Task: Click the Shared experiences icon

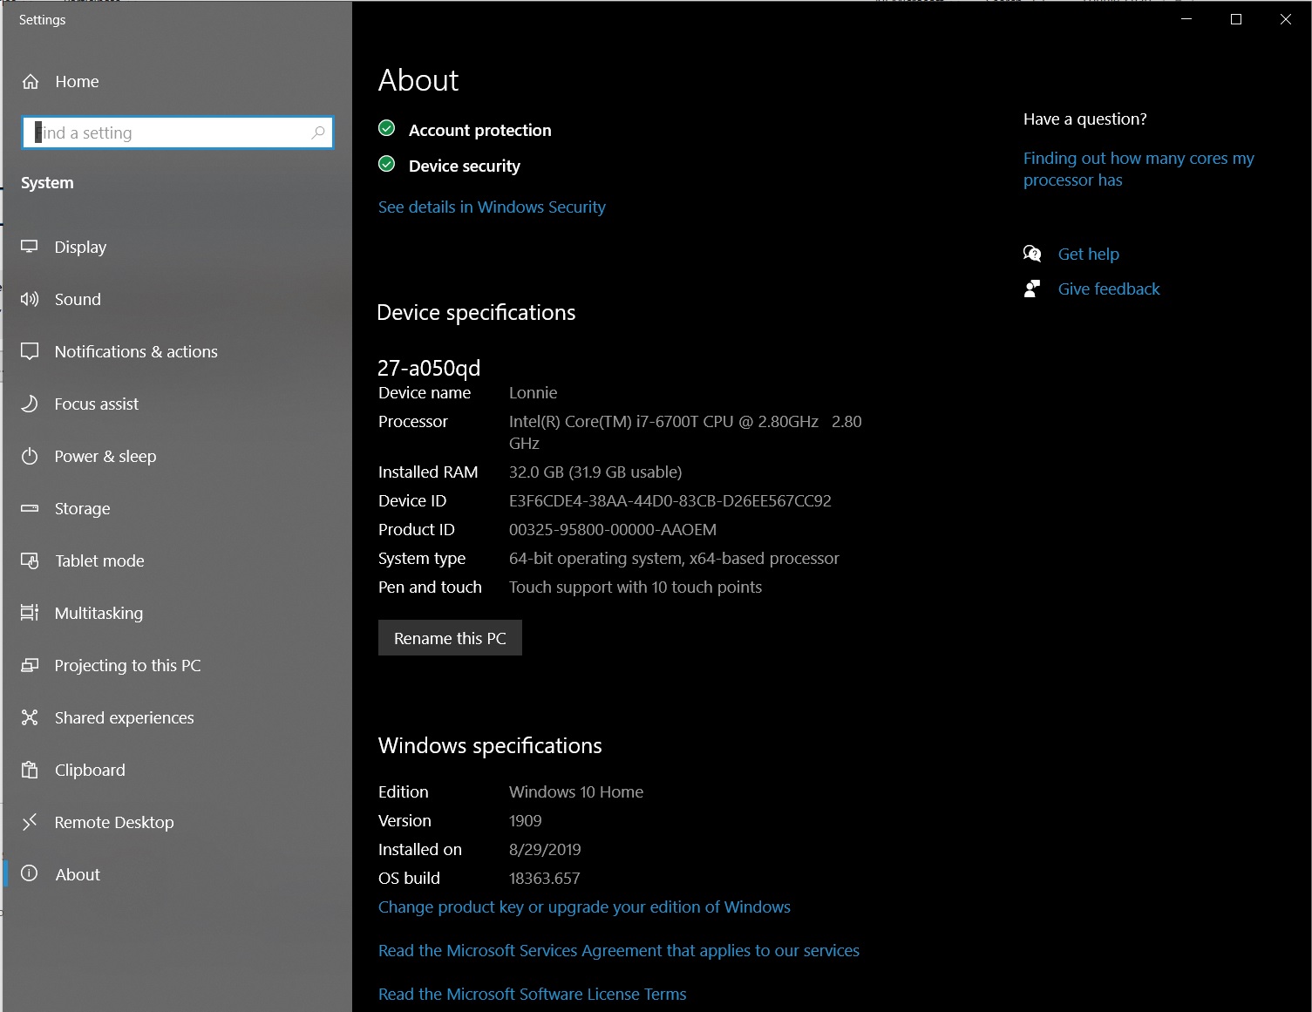Action: coord(30,717)
